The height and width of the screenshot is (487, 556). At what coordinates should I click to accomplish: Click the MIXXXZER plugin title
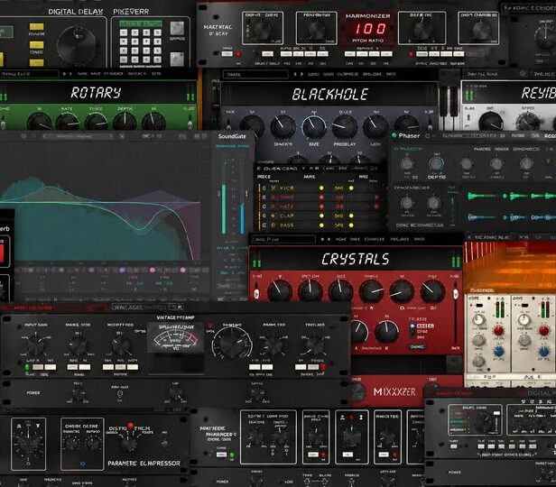[394, 391]
